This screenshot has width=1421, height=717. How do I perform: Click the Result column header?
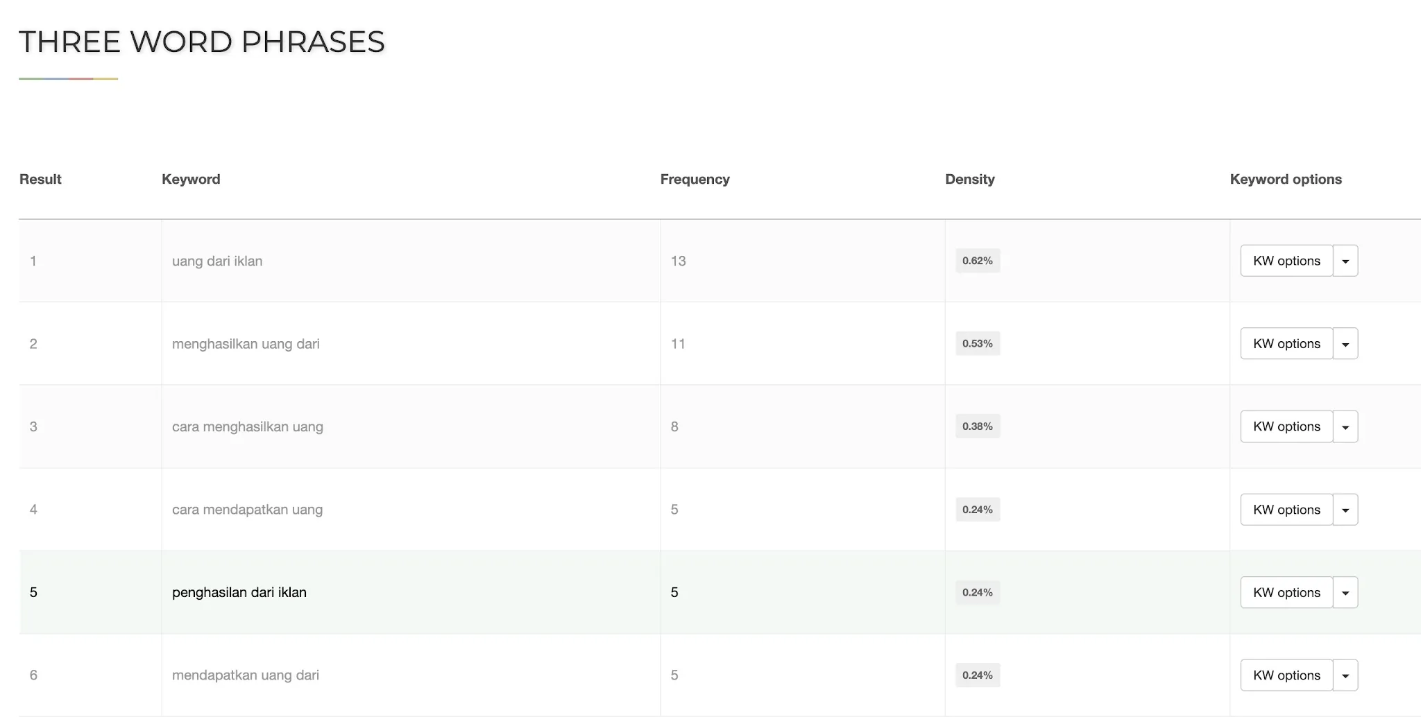point(40,179)
